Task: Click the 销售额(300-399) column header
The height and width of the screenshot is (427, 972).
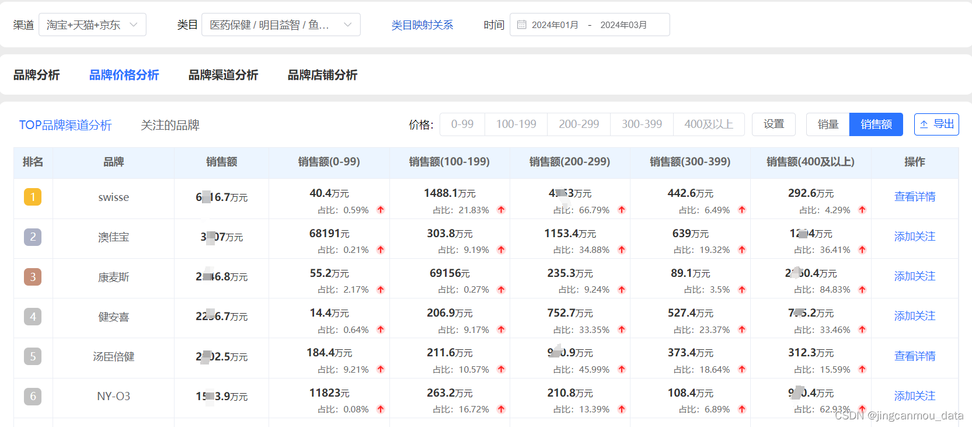Action: pos(690,162)
